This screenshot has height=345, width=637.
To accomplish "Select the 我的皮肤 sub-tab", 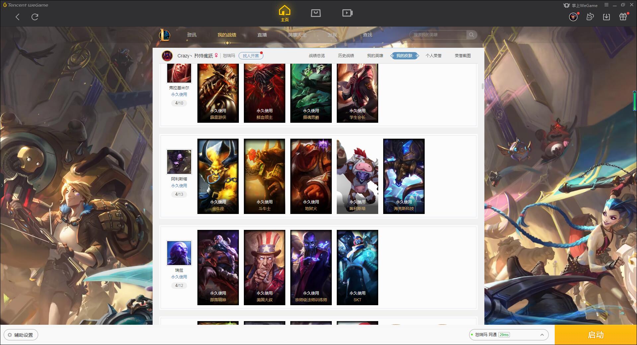I will click(x=404, y=56).
